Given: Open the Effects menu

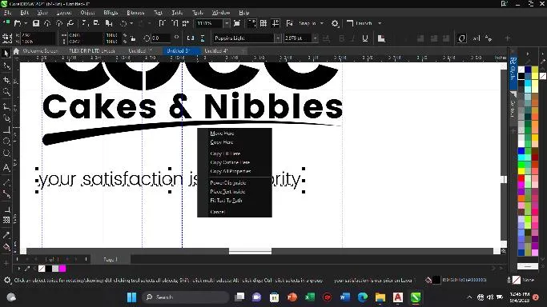Looking at the screenshot, I should click(111, 13).
